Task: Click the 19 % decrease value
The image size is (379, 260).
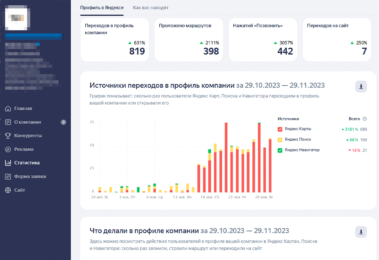Action: coord(356,151)
